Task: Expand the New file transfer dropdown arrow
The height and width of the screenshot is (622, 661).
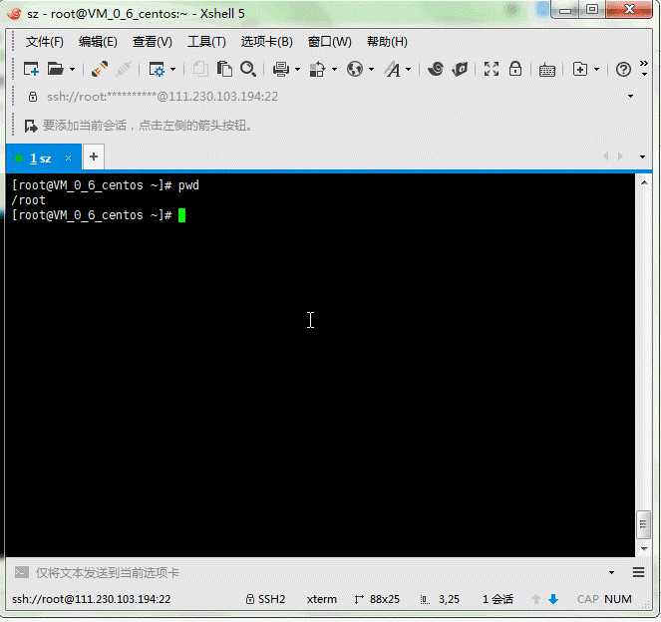Action: [x=596, y=69]
